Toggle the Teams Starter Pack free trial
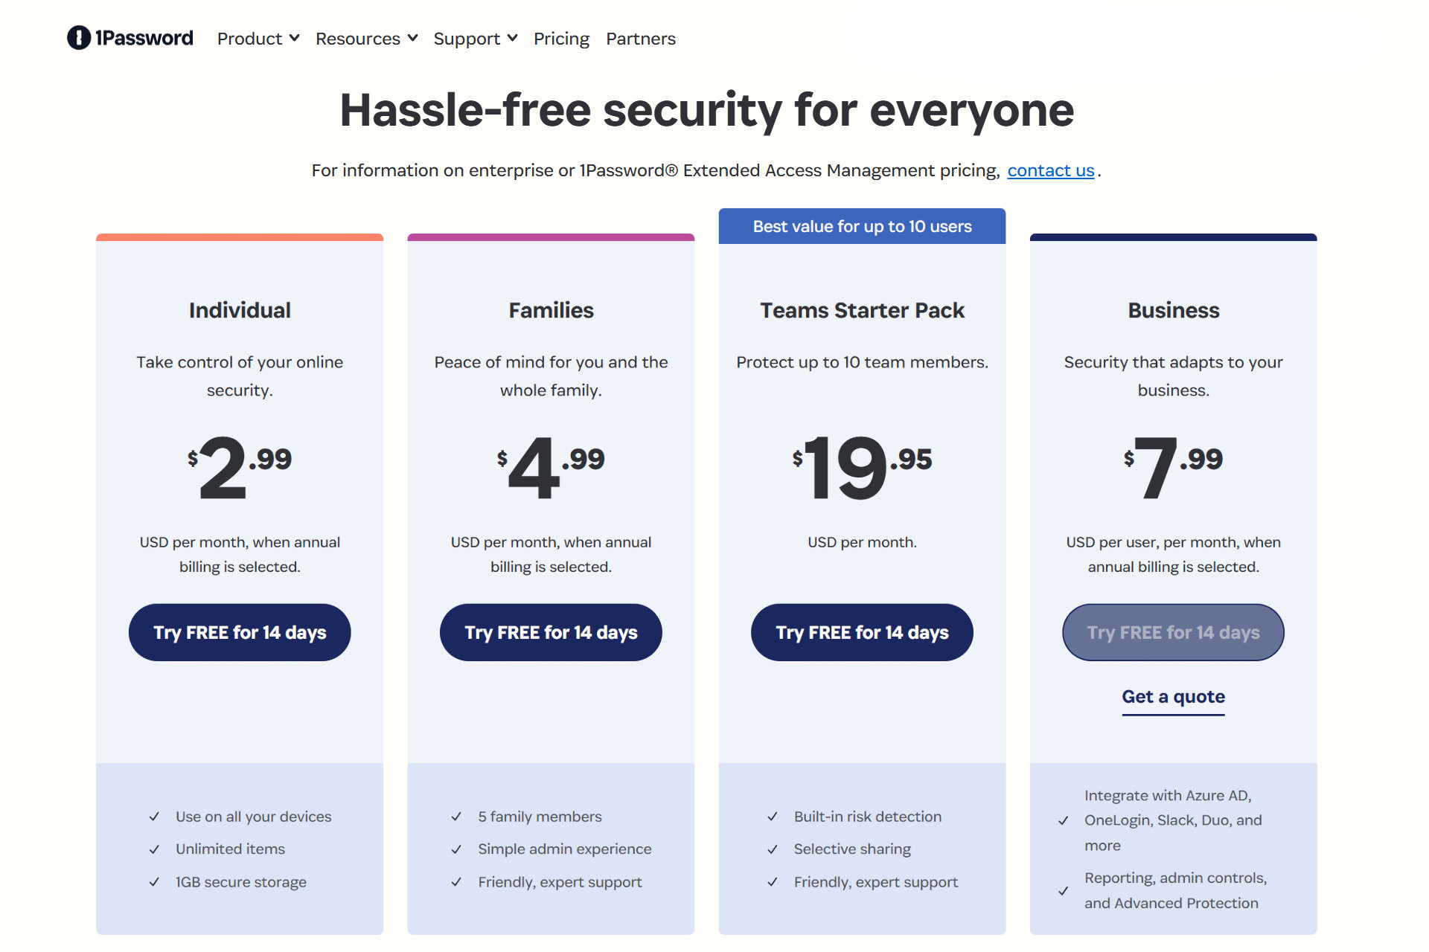The image size is (1429, 952). pyautogui.click(x=861, y=631)
